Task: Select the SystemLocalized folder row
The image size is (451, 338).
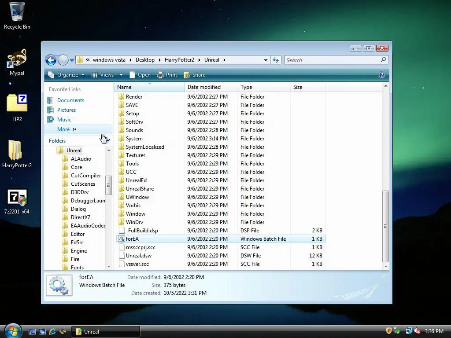Action: 220,147
